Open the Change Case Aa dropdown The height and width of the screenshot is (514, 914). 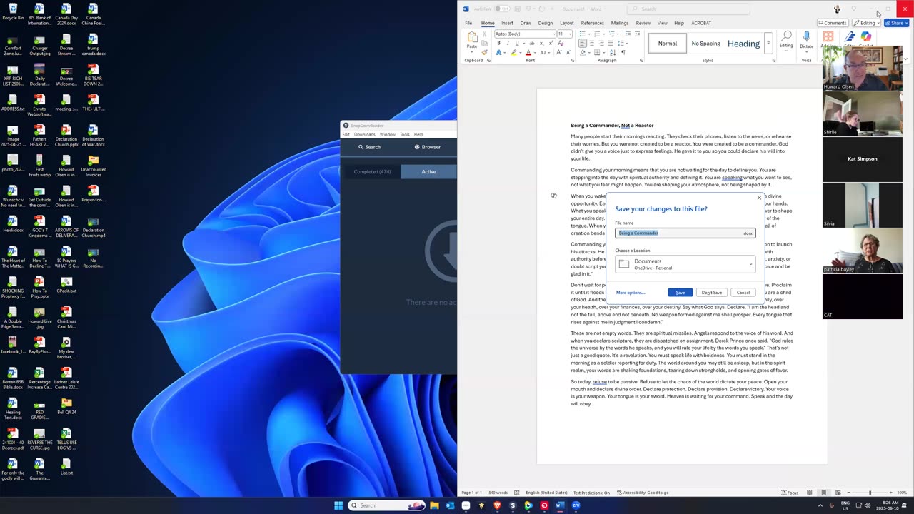point(545,52)
